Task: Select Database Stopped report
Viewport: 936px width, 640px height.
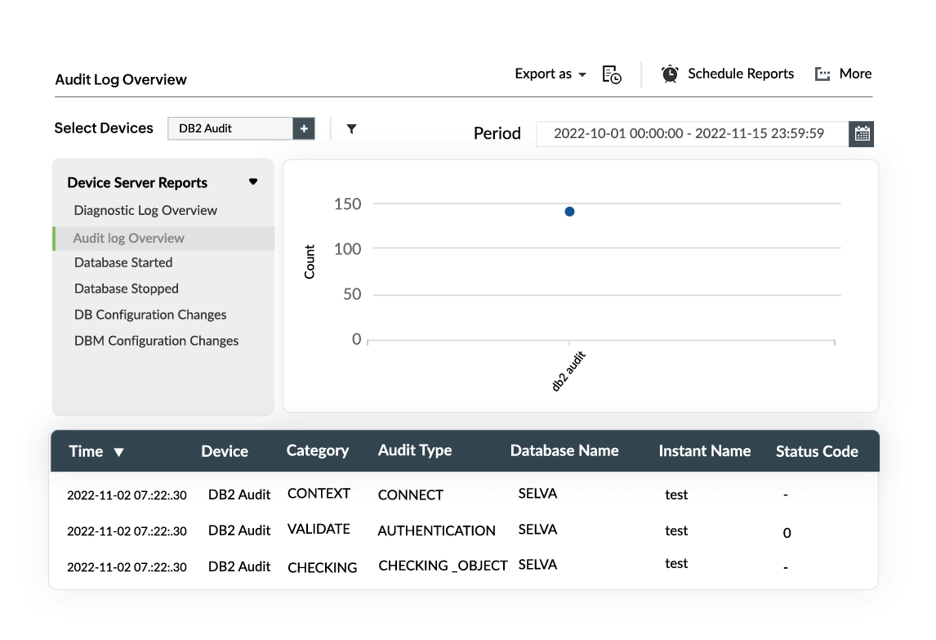Action: (126, 289)
